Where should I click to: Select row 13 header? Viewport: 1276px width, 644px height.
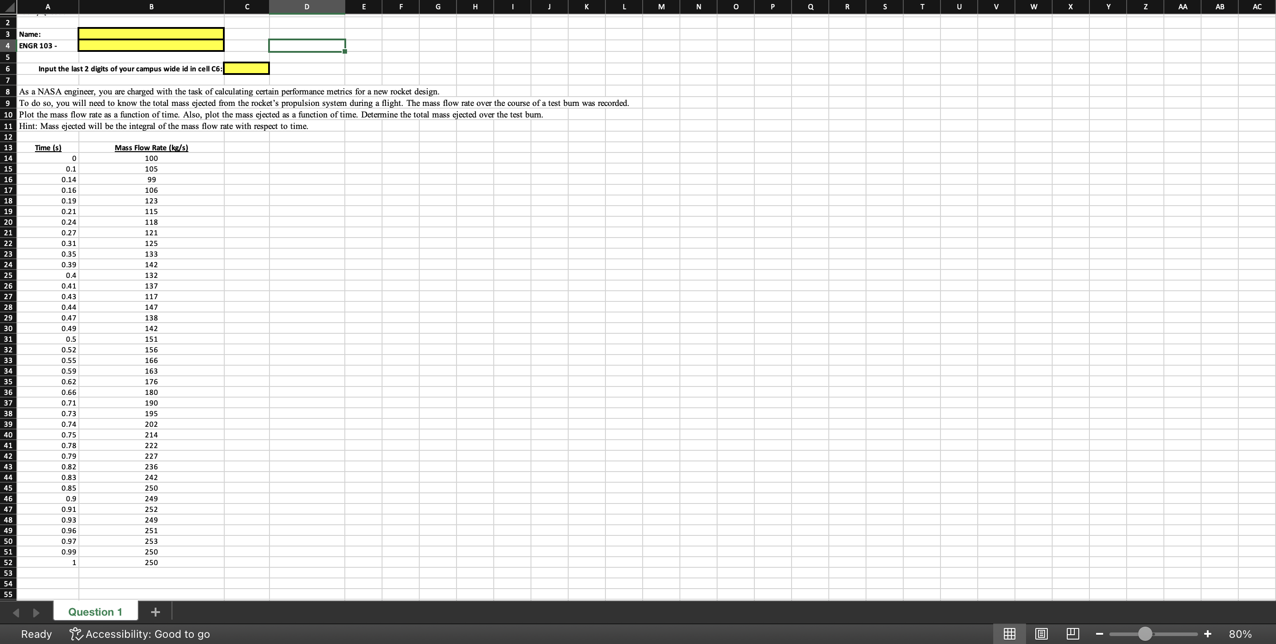8,148
